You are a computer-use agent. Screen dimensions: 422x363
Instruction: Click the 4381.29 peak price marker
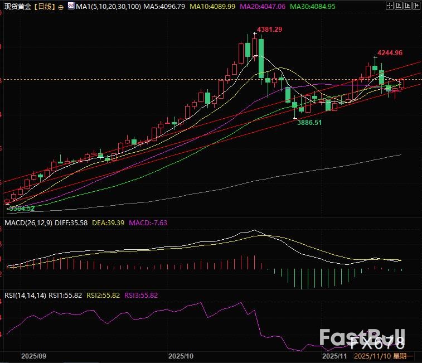pos(269,29)
